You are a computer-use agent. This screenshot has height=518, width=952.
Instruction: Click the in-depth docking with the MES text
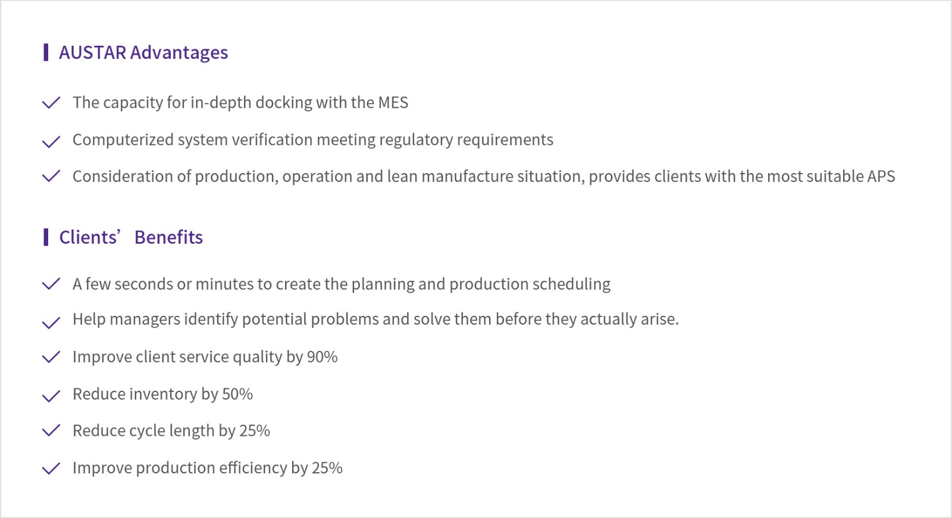point(240,103)
